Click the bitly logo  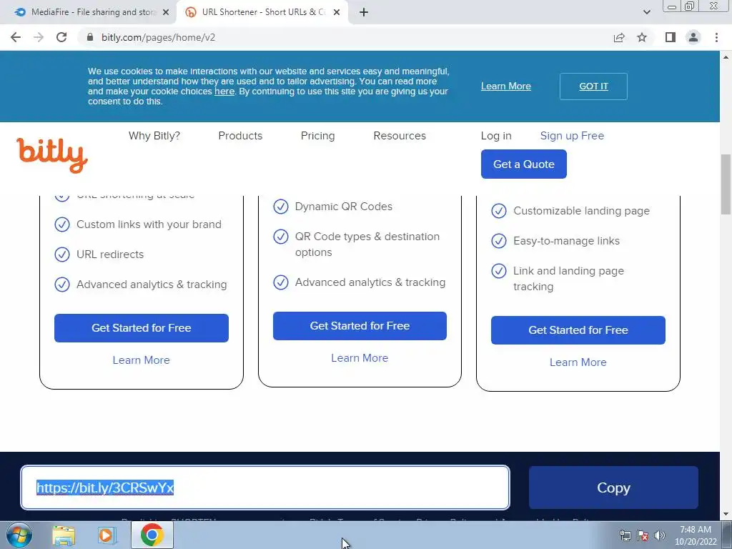click(51, 155)
